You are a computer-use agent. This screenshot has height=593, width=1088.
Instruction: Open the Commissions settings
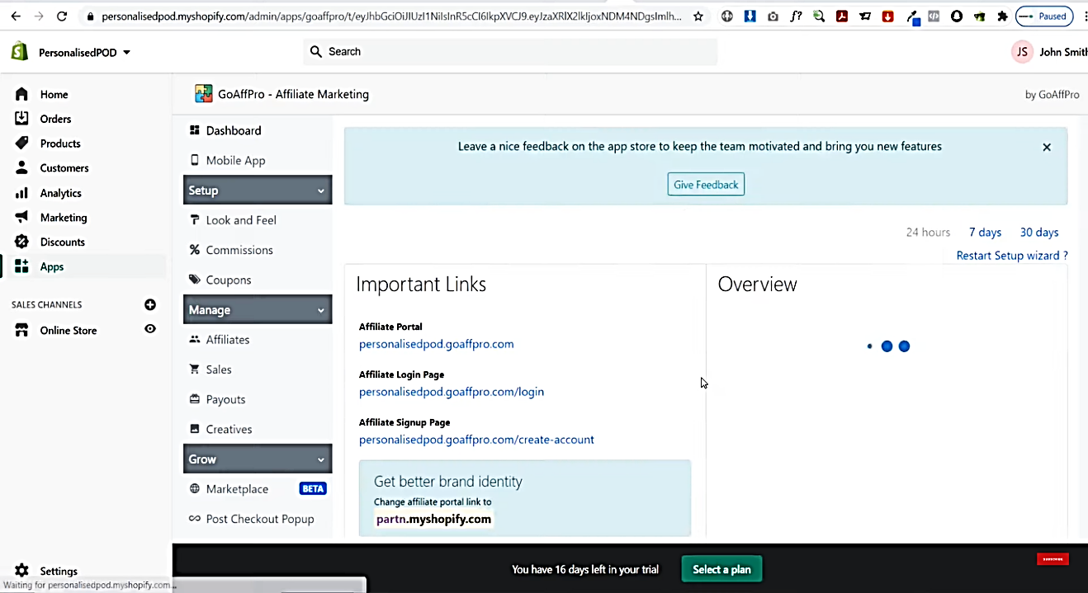pos(239,250)
